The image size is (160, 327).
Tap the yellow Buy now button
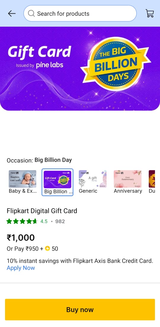point(80,310)
